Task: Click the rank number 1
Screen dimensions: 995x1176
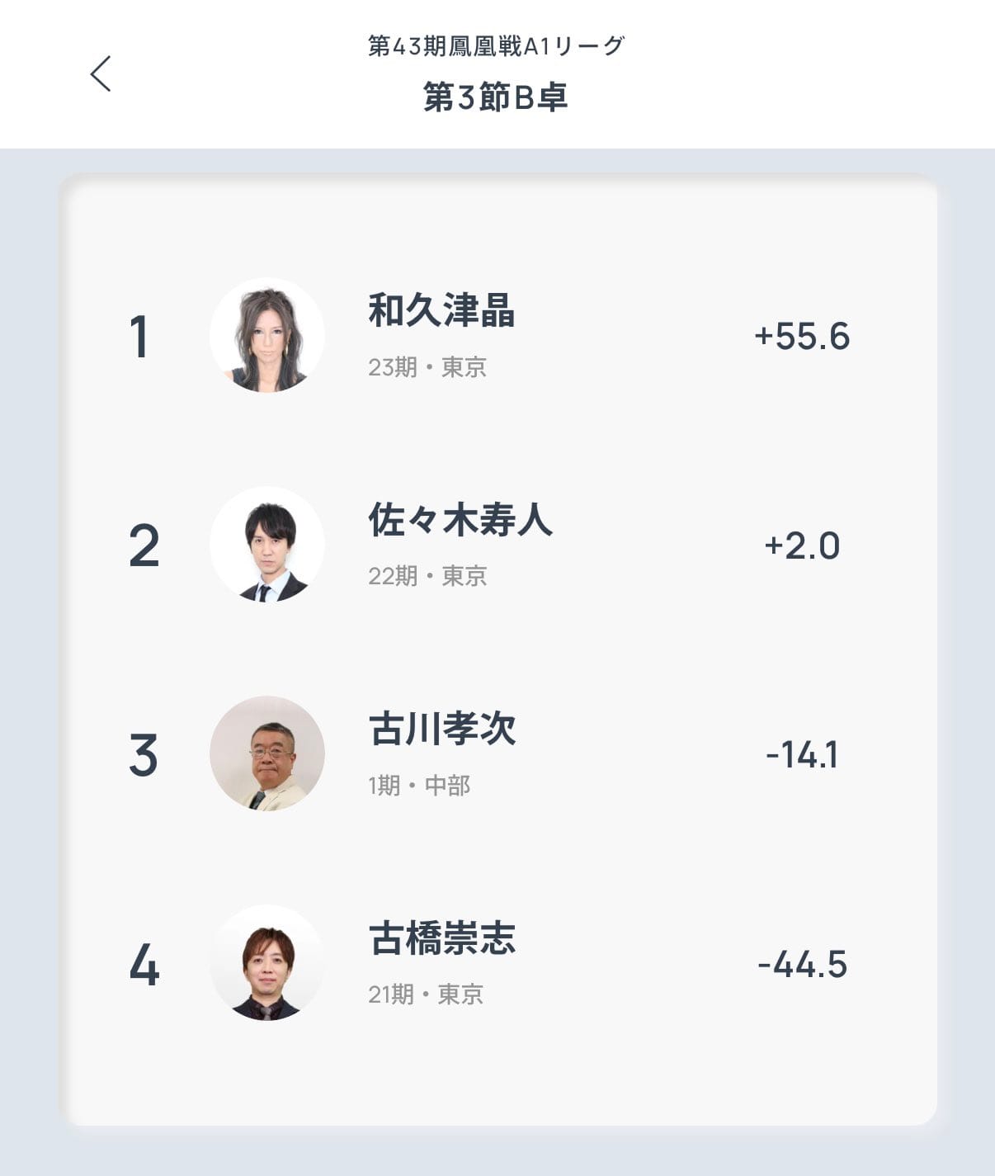Action: 139,337
